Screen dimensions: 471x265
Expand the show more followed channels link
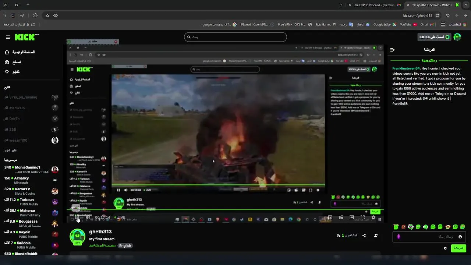[10, 151]
